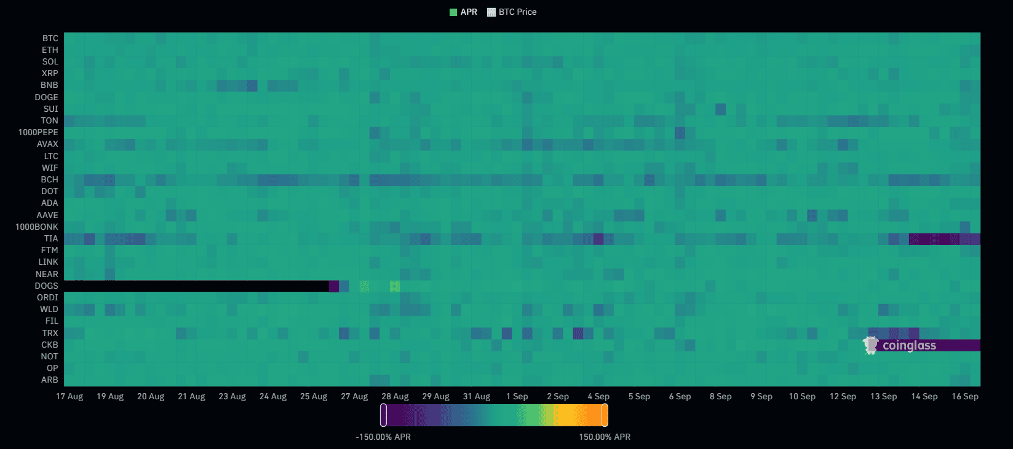Click the OP row label

[53, 368]
